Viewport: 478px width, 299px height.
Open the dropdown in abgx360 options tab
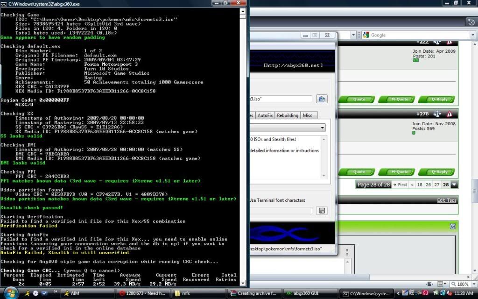(322, 128)
